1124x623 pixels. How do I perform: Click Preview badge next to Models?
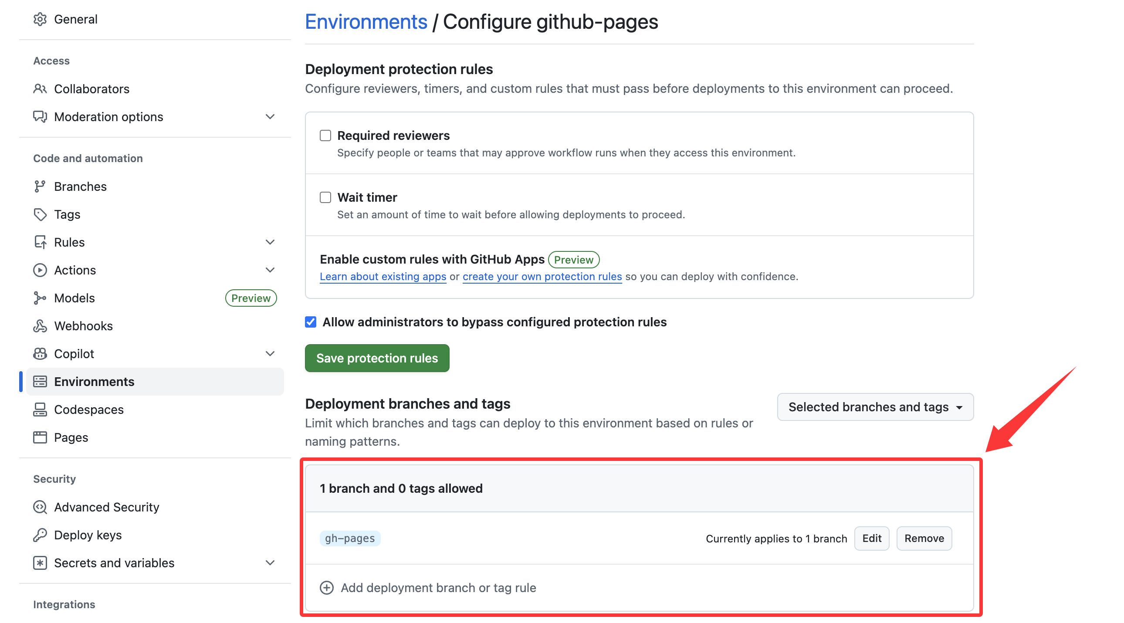251,298
